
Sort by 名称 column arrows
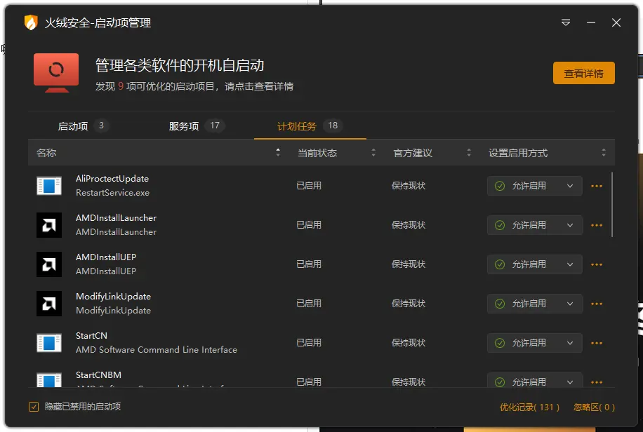pyautogui.click(x=278, y=152)
